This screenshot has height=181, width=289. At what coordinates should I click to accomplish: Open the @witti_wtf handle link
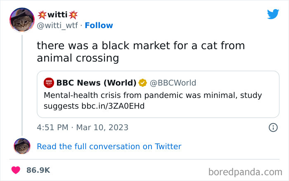[x=57, y=26]
